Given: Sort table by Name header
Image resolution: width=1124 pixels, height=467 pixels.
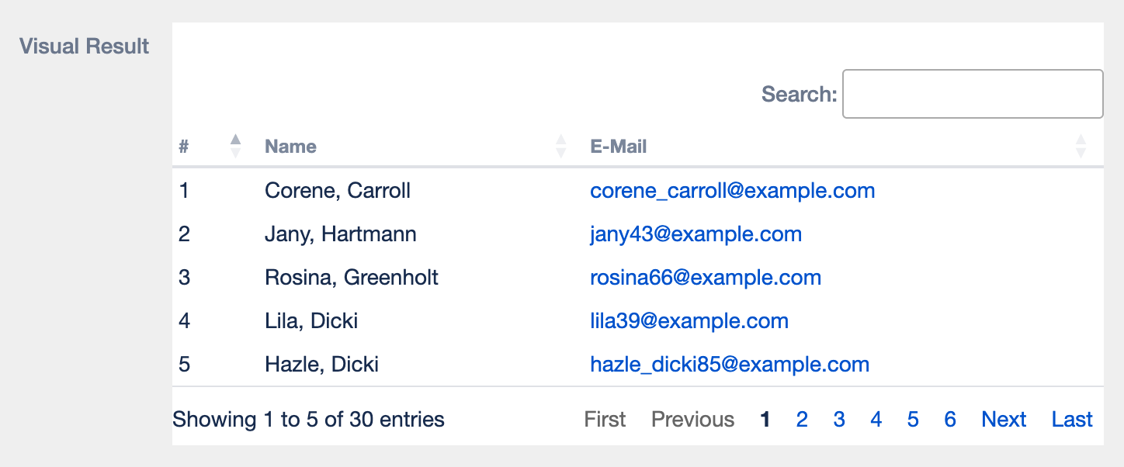Looking at the screenshot, I should (x=290, y=147).
